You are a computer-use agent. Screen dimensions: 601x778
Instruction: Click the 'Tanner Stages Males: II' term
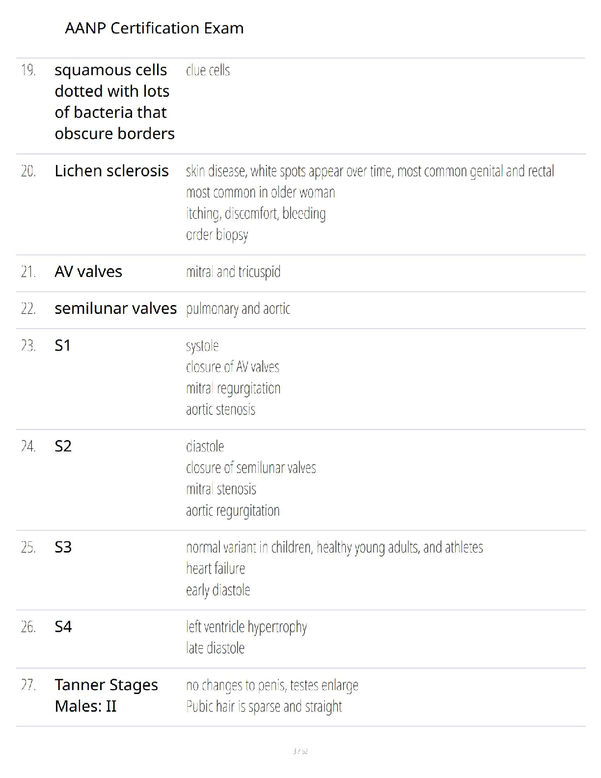click(x=106, y=695)
